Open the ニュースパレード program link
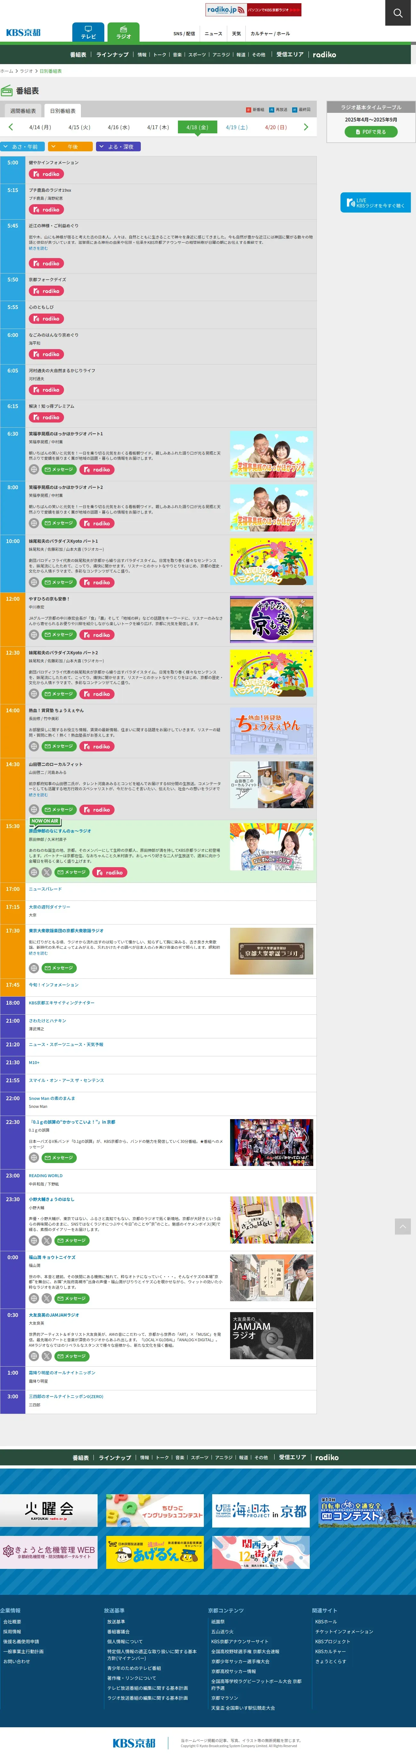The image size is (416, 1759). coord(45,889)
